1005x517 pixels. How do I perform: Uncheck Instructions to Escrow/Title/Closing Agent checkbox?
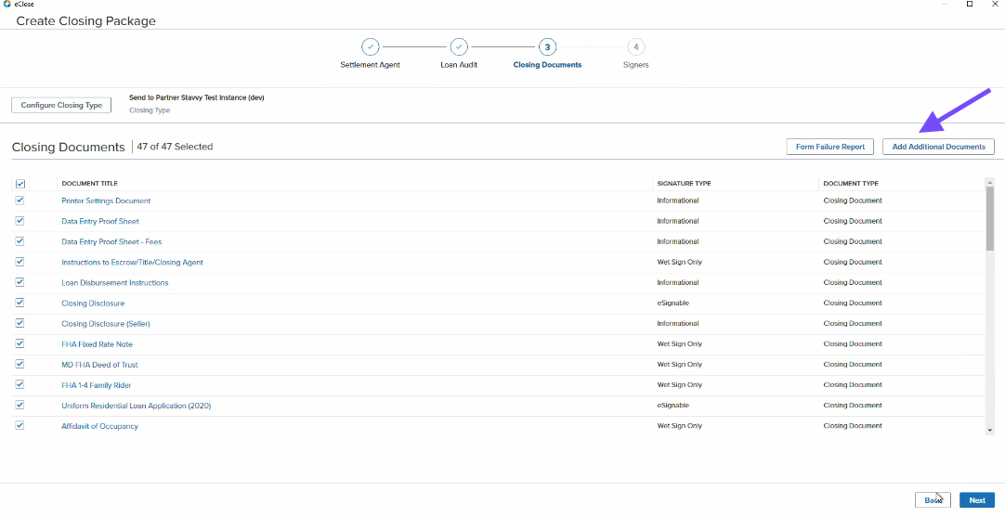pos(20,262)
